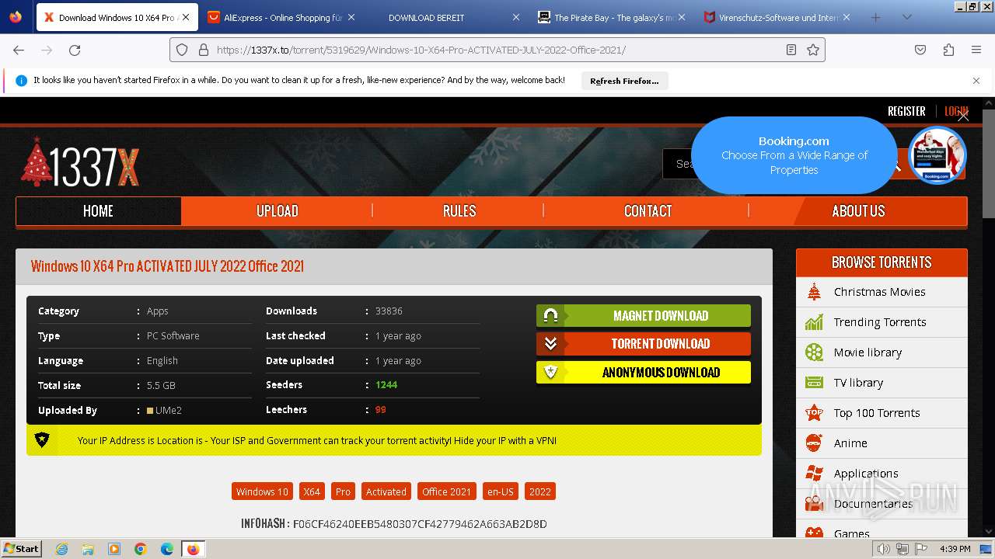Open the Firefox hamburger menu
The image size is (995, 559).
pos(976,50)
